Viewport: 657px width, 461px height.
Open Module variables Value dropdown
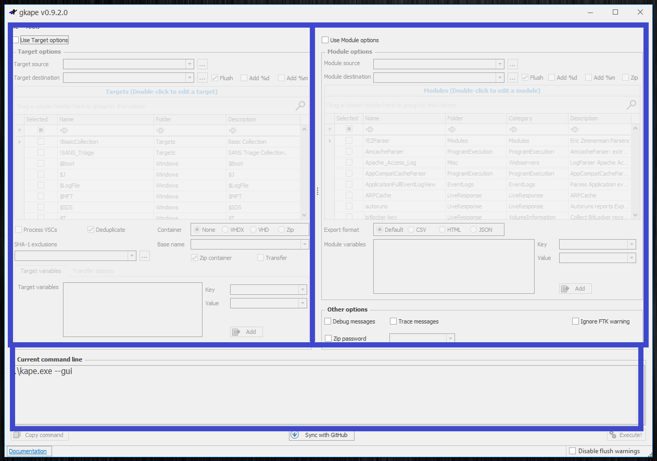631,258
